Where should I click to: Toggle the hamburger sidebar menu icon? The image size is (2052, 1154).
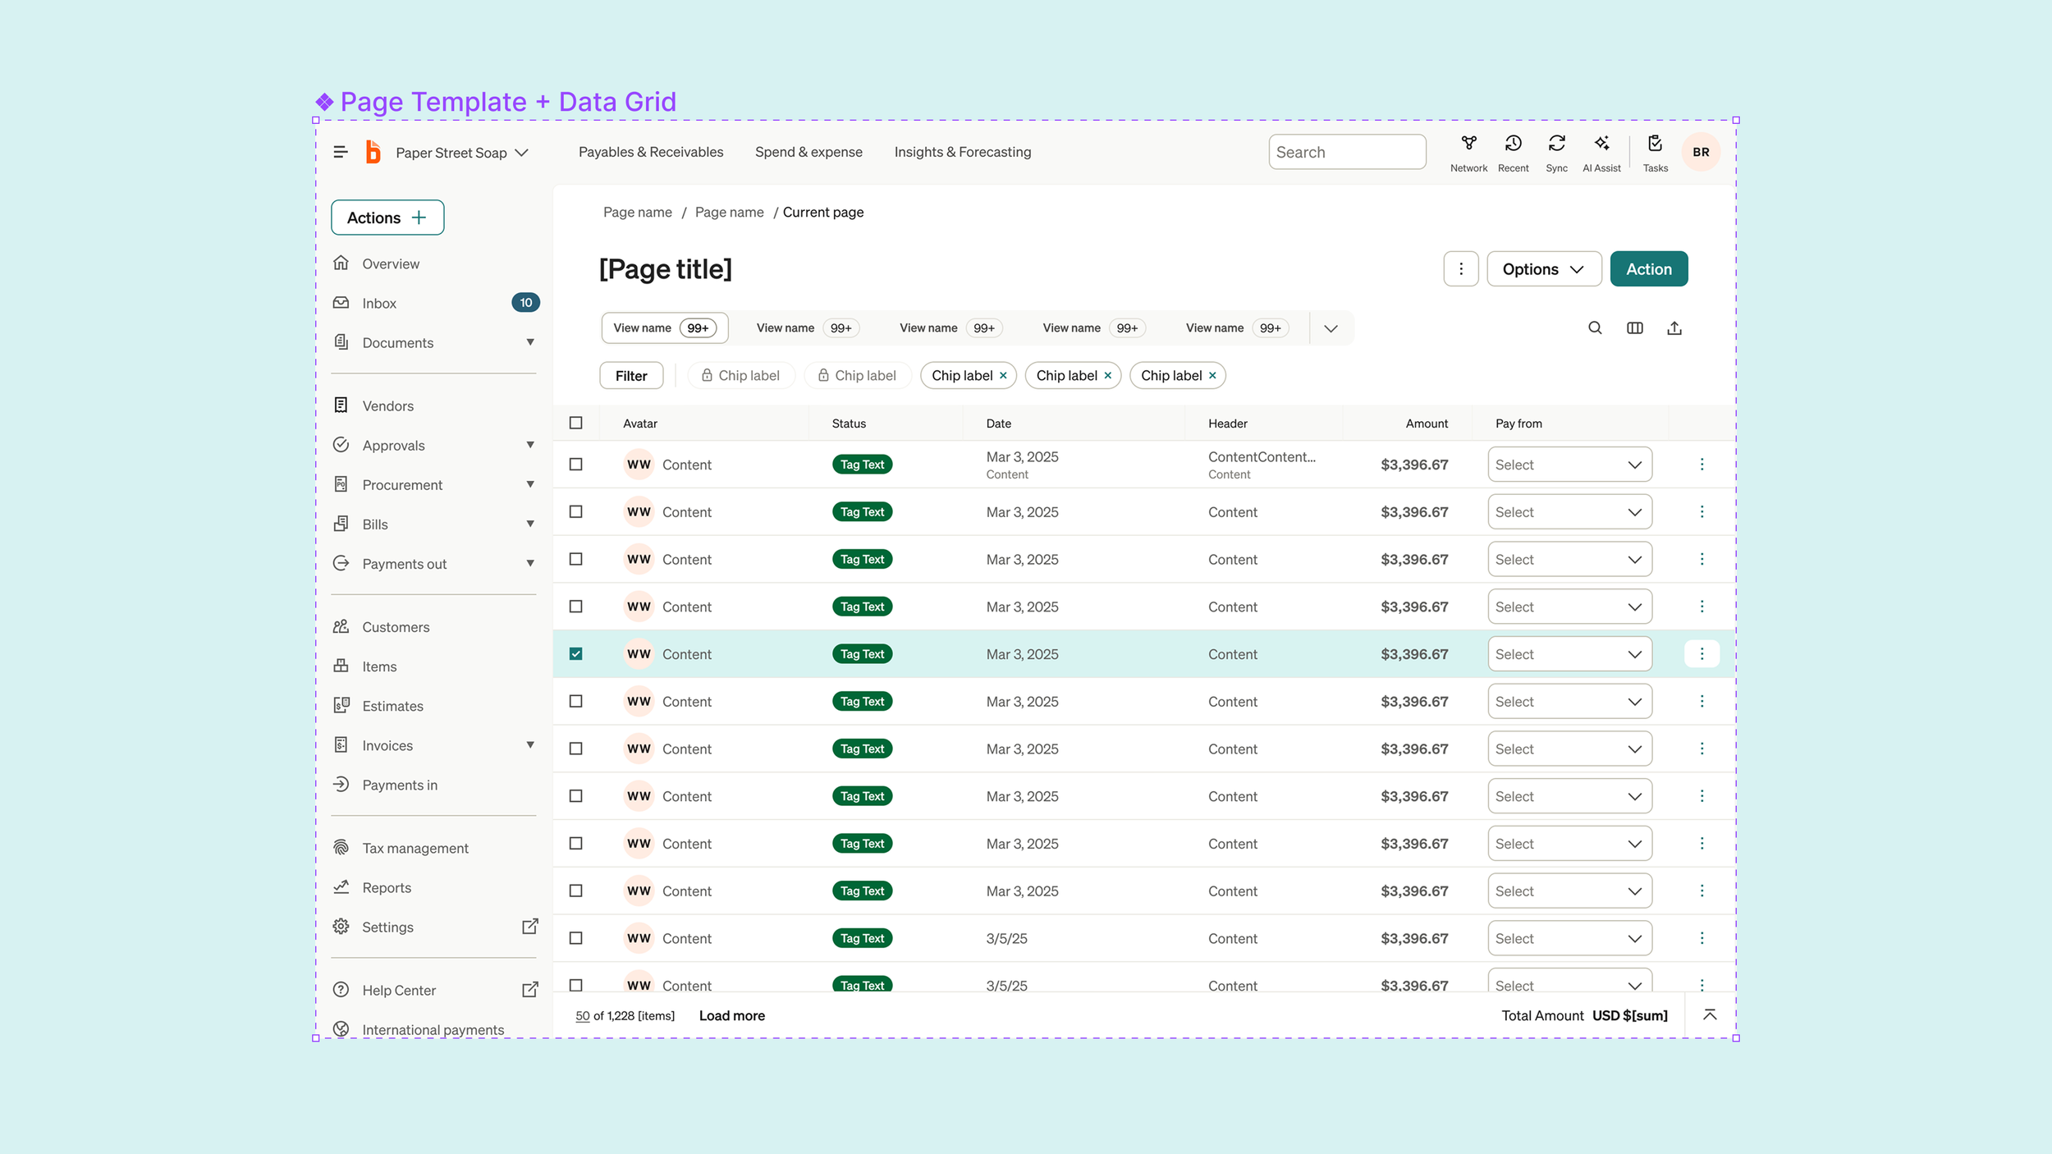pos(341,153)
